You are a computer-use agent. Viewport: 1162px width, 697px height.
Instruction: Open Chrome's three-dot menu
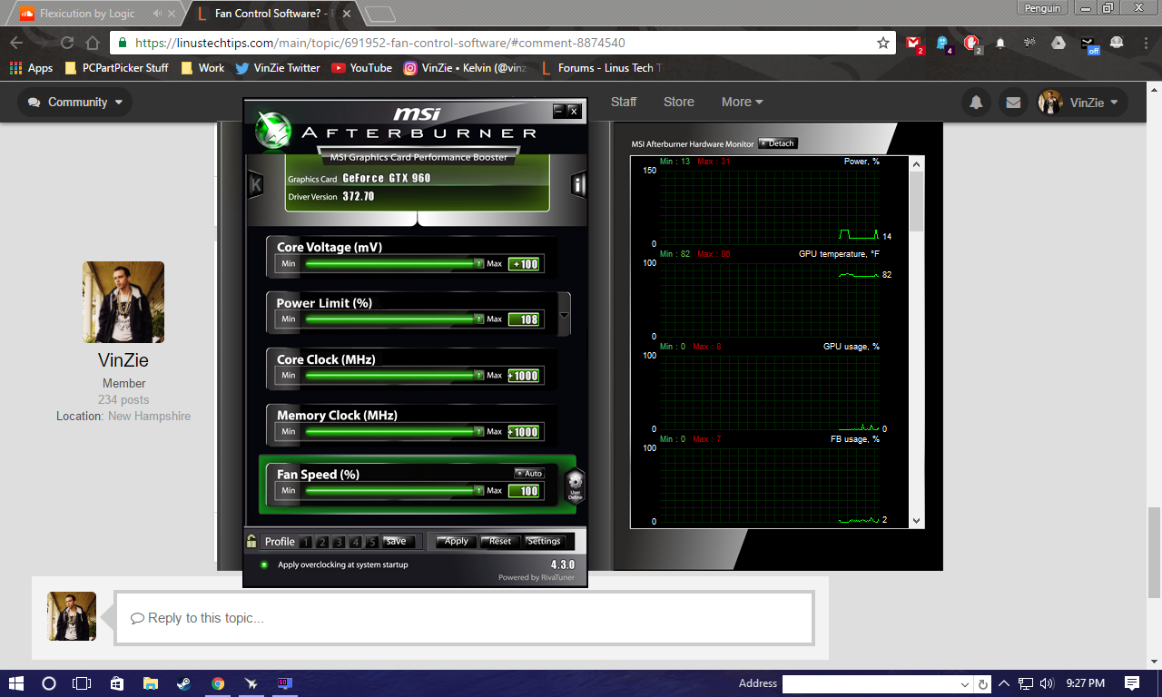[1145, 43]
